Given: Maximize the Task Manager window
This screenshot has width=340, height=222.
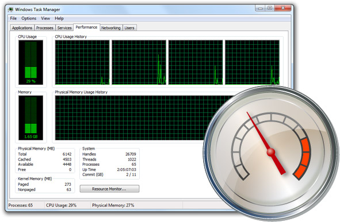Looking at the screenshot, I should pos(270,8).
